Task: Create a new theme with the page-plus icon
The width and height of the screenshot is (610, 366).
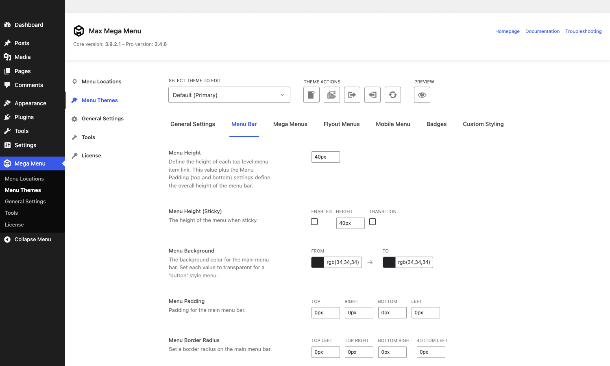Action: pyautogui.click(x=312, y=95)
